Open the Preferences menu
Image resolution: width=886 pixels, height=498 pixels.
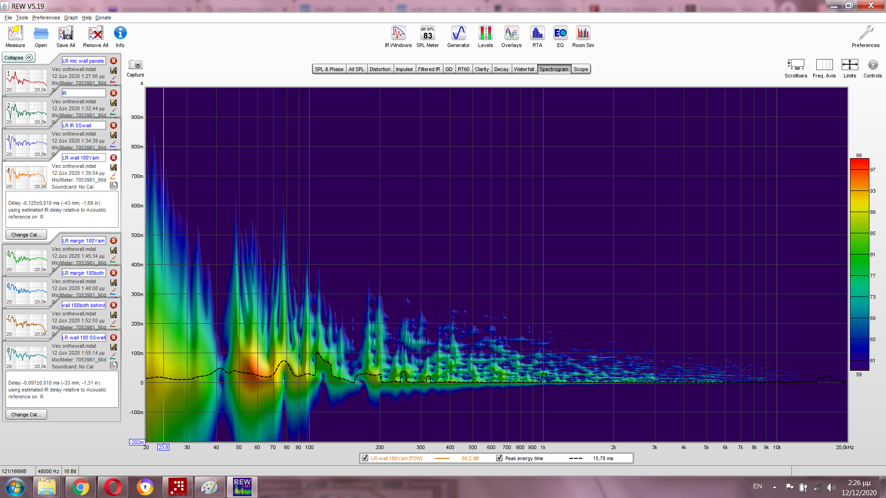(46, 18)
